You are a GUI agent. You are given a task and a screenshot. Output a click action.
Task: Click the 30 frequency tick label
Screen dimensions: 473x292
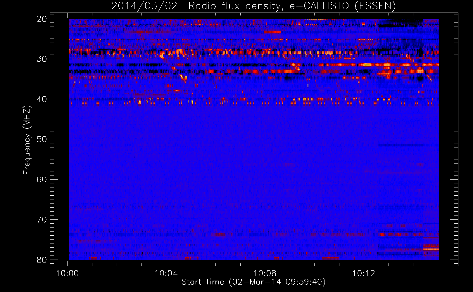pos(42,59)
